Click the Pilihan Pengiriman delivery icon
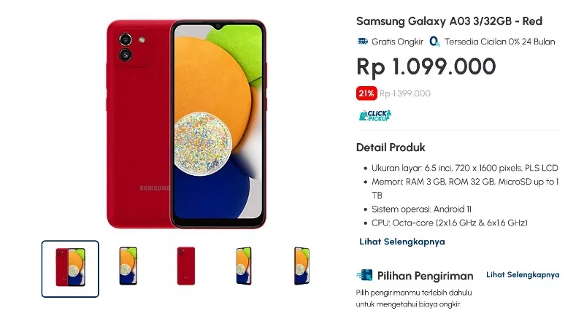The height and width of the screenshot is (316, 584). [x=364, y=275]
